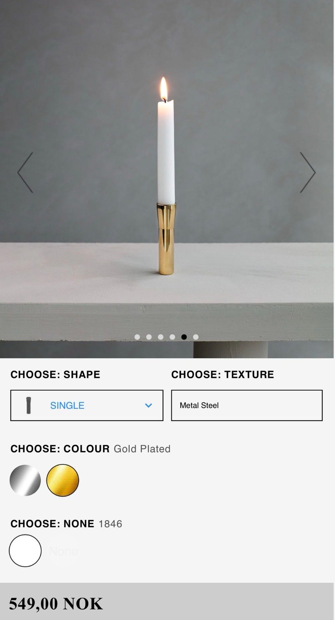This screenshot has height=620, width=335.
Task: Jump to the sixth carousel dot
Action: (x=196, y=337)
